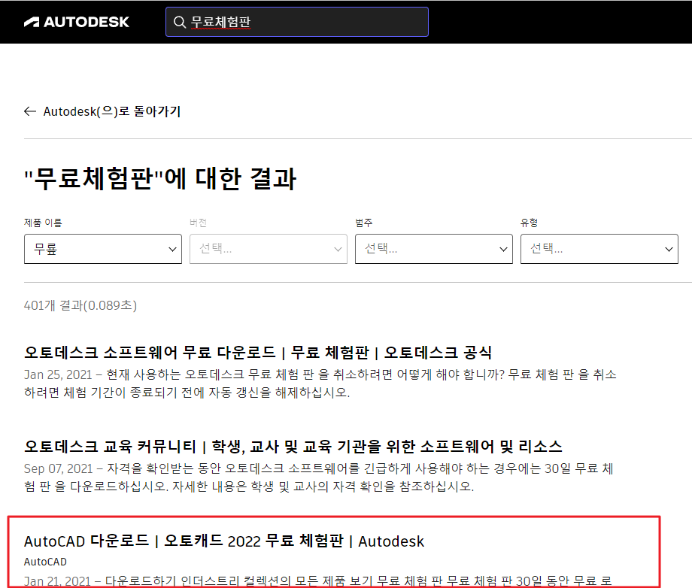Click the 401개 결과 count text
The image size is (692, 588).
80,305
